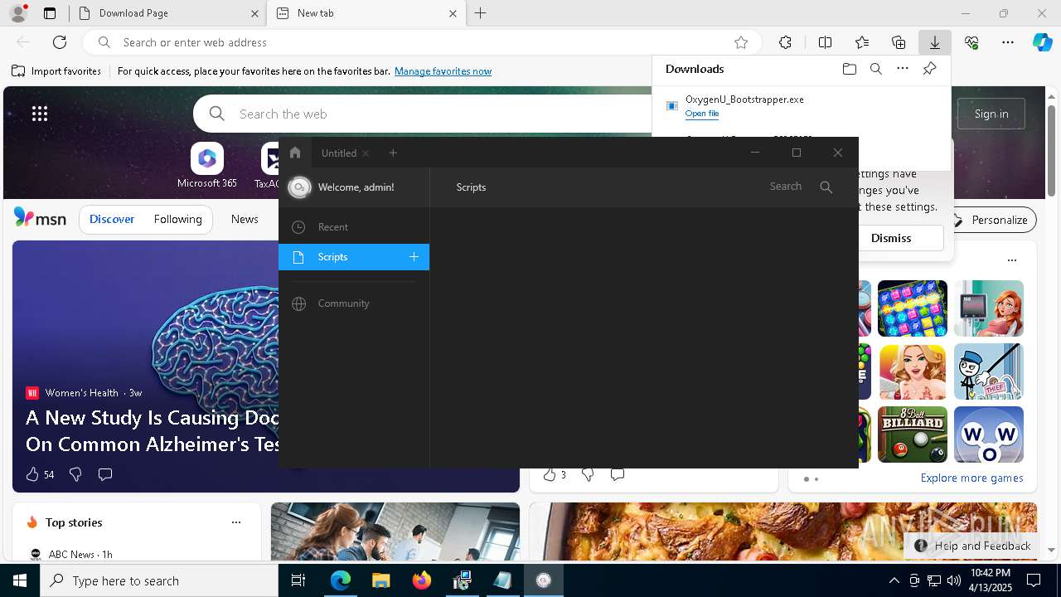The width and height of the screenshot is (1061, 597).
Task: Open the 8 Ball Billiard game tile
Action: pyautogui.click(x=913, y=434)
